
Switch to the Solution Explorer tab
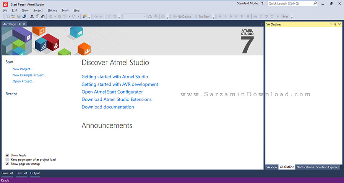pyautogui.click(x=327, y=167)
